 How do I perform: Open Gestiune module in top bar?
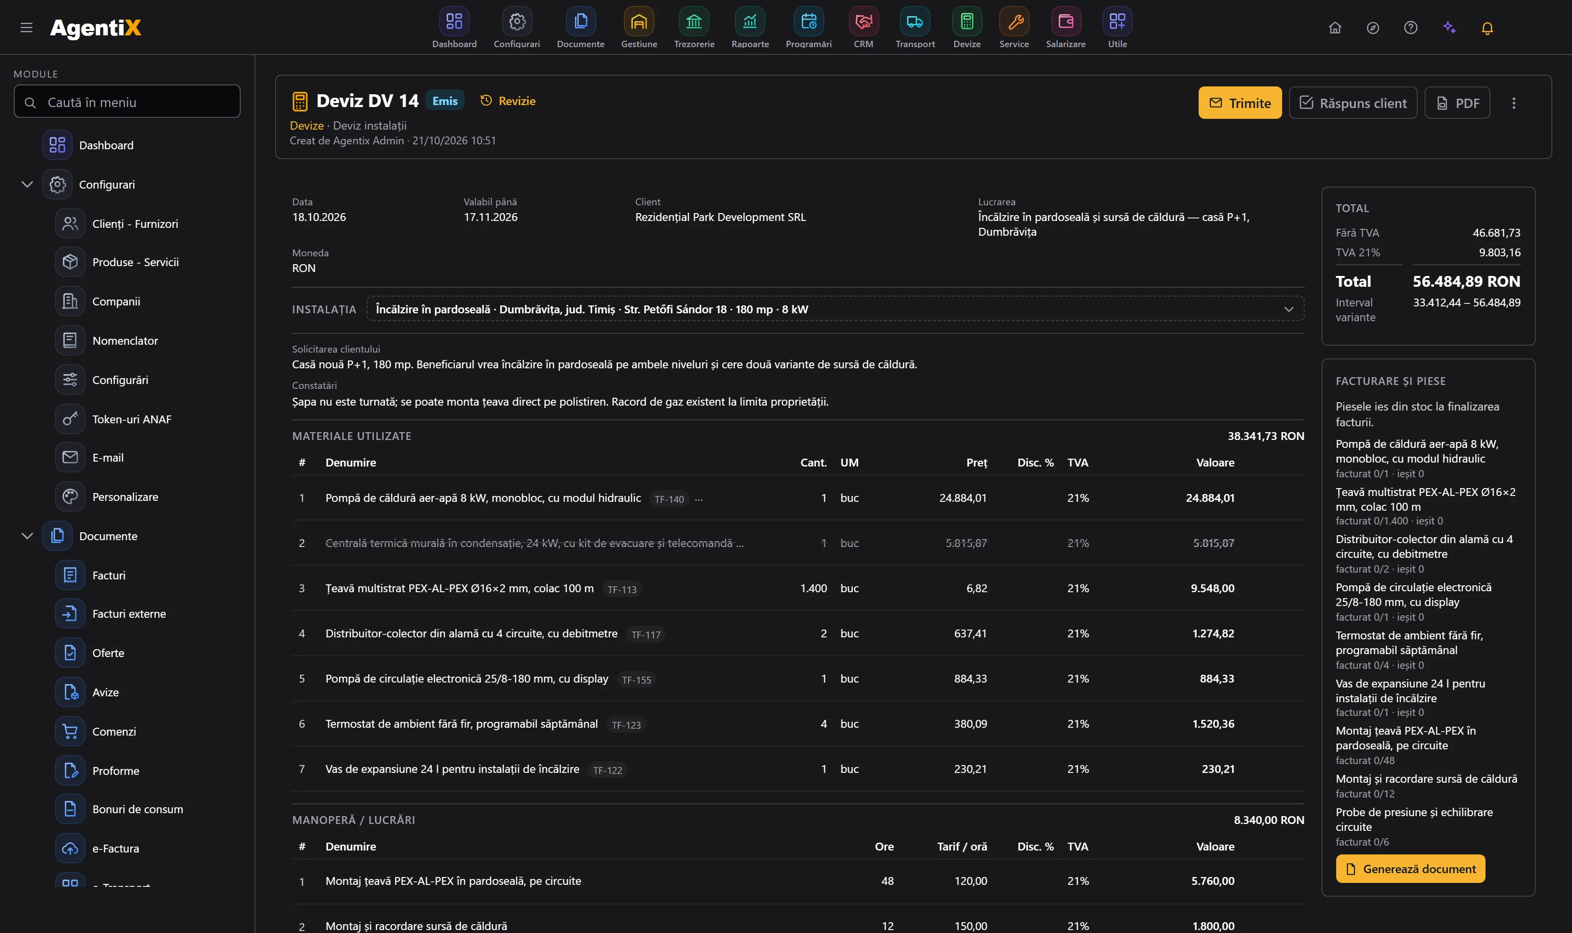tap(639, 27)
